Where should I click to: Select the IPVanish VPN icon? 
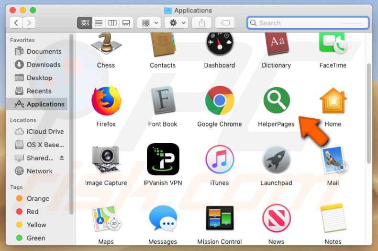[163, 160]
